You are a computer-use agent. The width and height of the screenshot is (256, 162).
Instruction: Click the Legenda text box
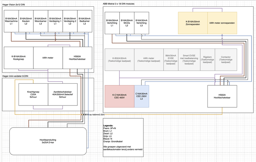(x=123, y=137)
